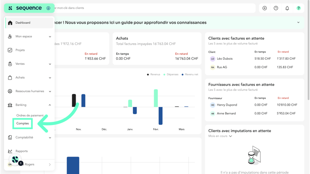Collapse the Banking submenu chevron
This screenshot has height=174, width=310.
50,105
